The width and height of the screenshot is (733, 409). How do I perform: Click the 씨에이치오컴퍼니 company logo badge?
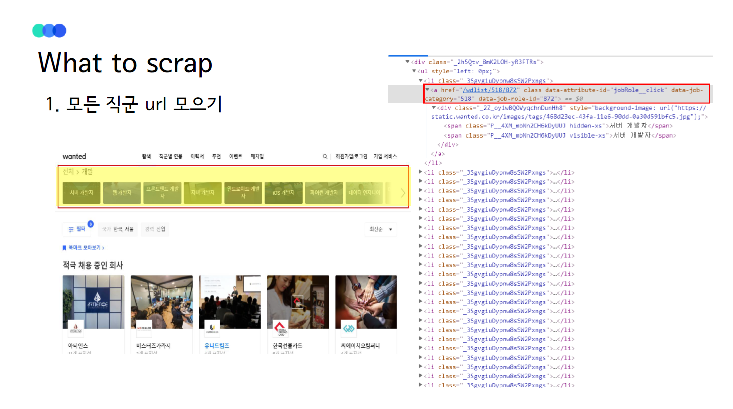[x=348, y=328]
